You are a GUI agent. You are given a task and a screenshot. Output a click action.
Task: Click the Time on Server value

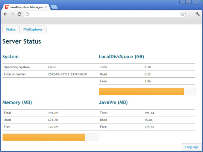[x=67, y=74]
